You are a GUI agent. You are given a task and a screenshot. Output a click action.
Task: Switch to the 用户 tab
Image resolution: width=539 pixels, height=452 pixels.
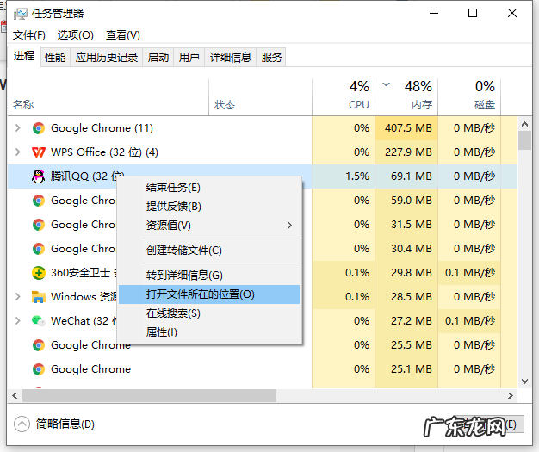189,57
